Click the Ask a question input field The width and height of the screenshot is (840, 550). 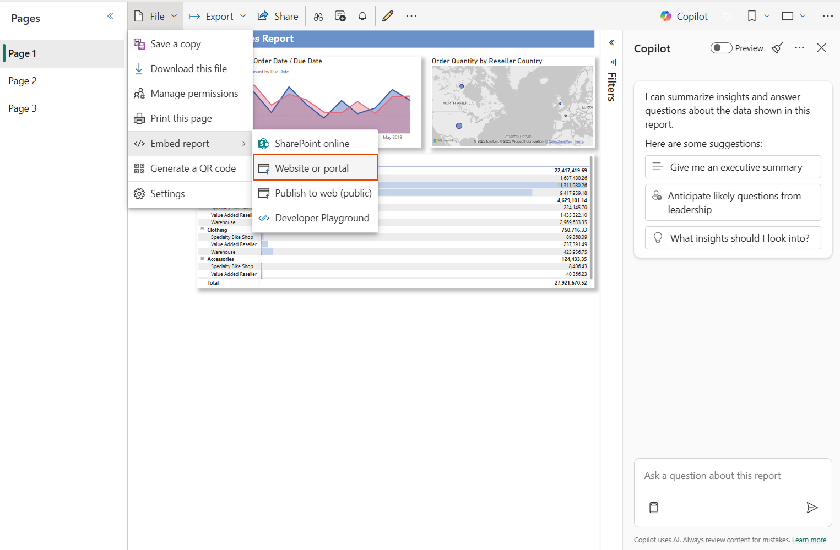point(733,476)
